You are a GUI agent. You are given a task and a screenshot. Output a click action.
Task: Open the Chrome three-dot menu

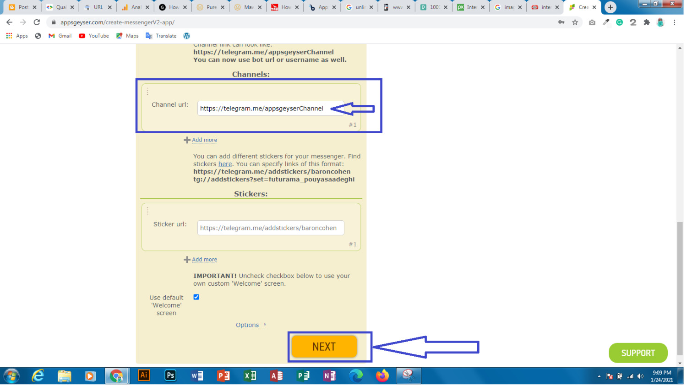pyautogui.click(x=674, y=22)
